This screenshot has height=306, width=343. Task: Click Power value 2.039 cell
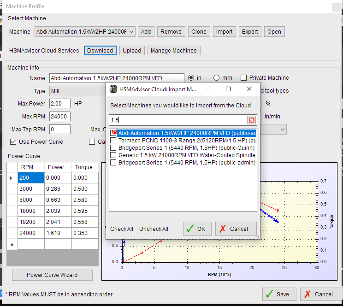tap(58, 211)
